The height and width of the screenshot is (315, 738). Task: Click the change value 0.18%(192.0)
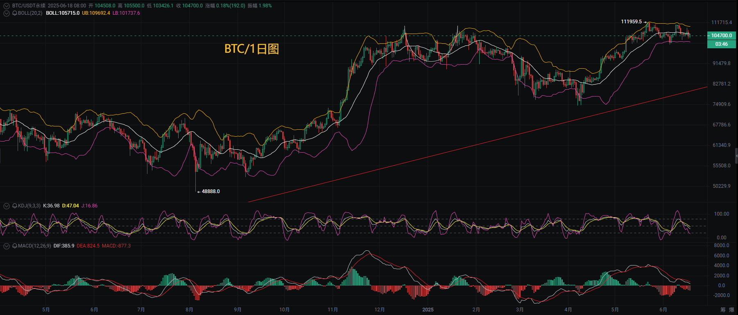tap(231, 6)
